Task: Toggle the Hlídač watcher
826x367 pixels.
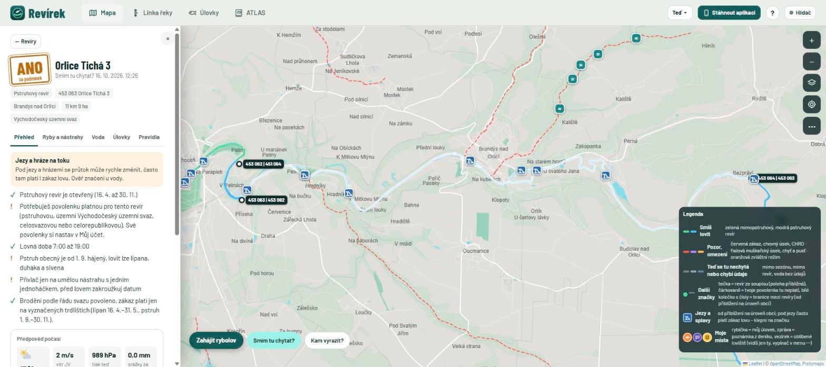Action: tap(800, 13)
